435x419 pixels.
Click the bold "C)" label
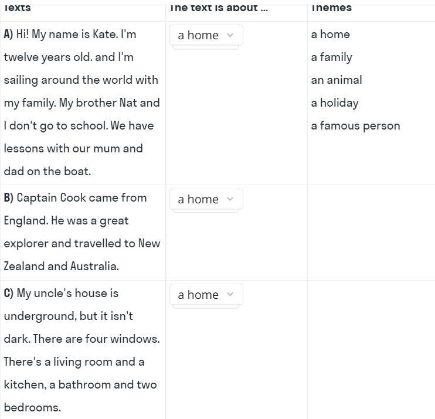point(8,294)
